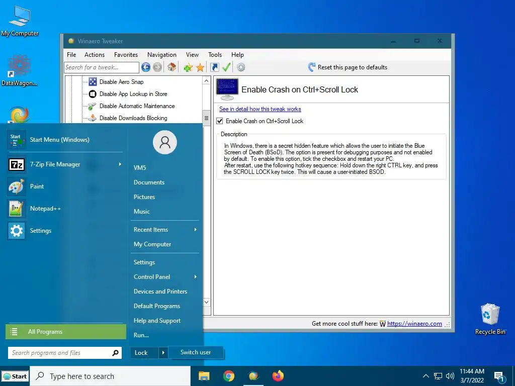
Task: Open Devices and Printers
Action: click(x=160, y=292)
